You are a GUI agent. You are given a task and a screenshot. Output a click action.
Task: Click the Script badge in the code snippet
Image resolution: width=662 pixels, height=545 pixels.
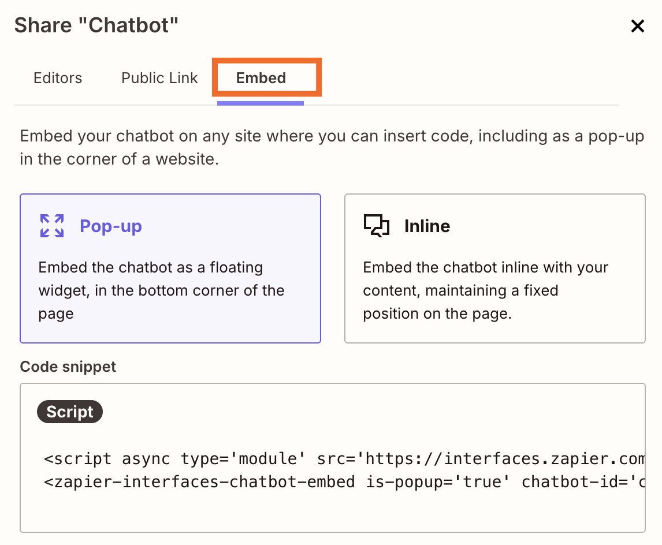pyautogui.click(x=69, y=412)
